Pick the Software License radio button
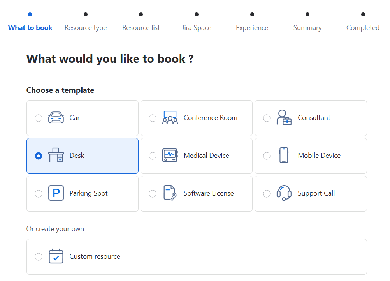 tap(153, 194)
